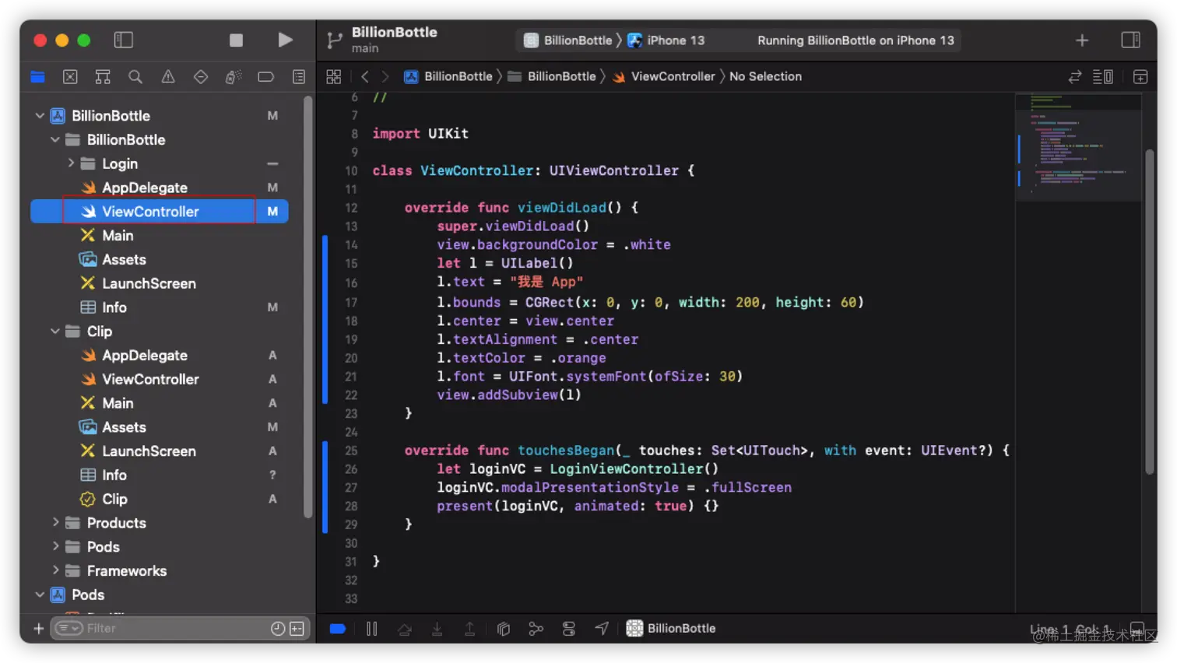Open LaunchScreen in BillionBottle group
The image size is (1177, 663).
149,283
